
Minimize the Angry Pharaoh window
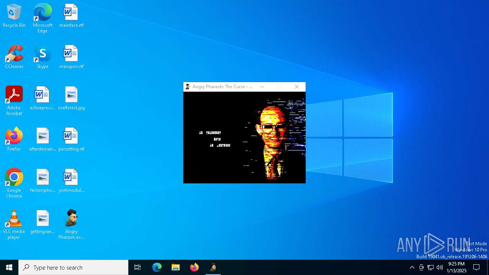(262, 87)
